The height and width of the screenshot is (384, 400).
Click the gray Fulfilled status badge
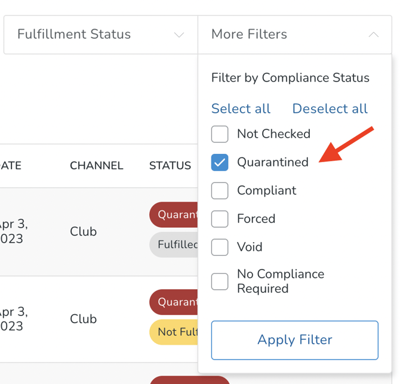(x=174, y=244)
